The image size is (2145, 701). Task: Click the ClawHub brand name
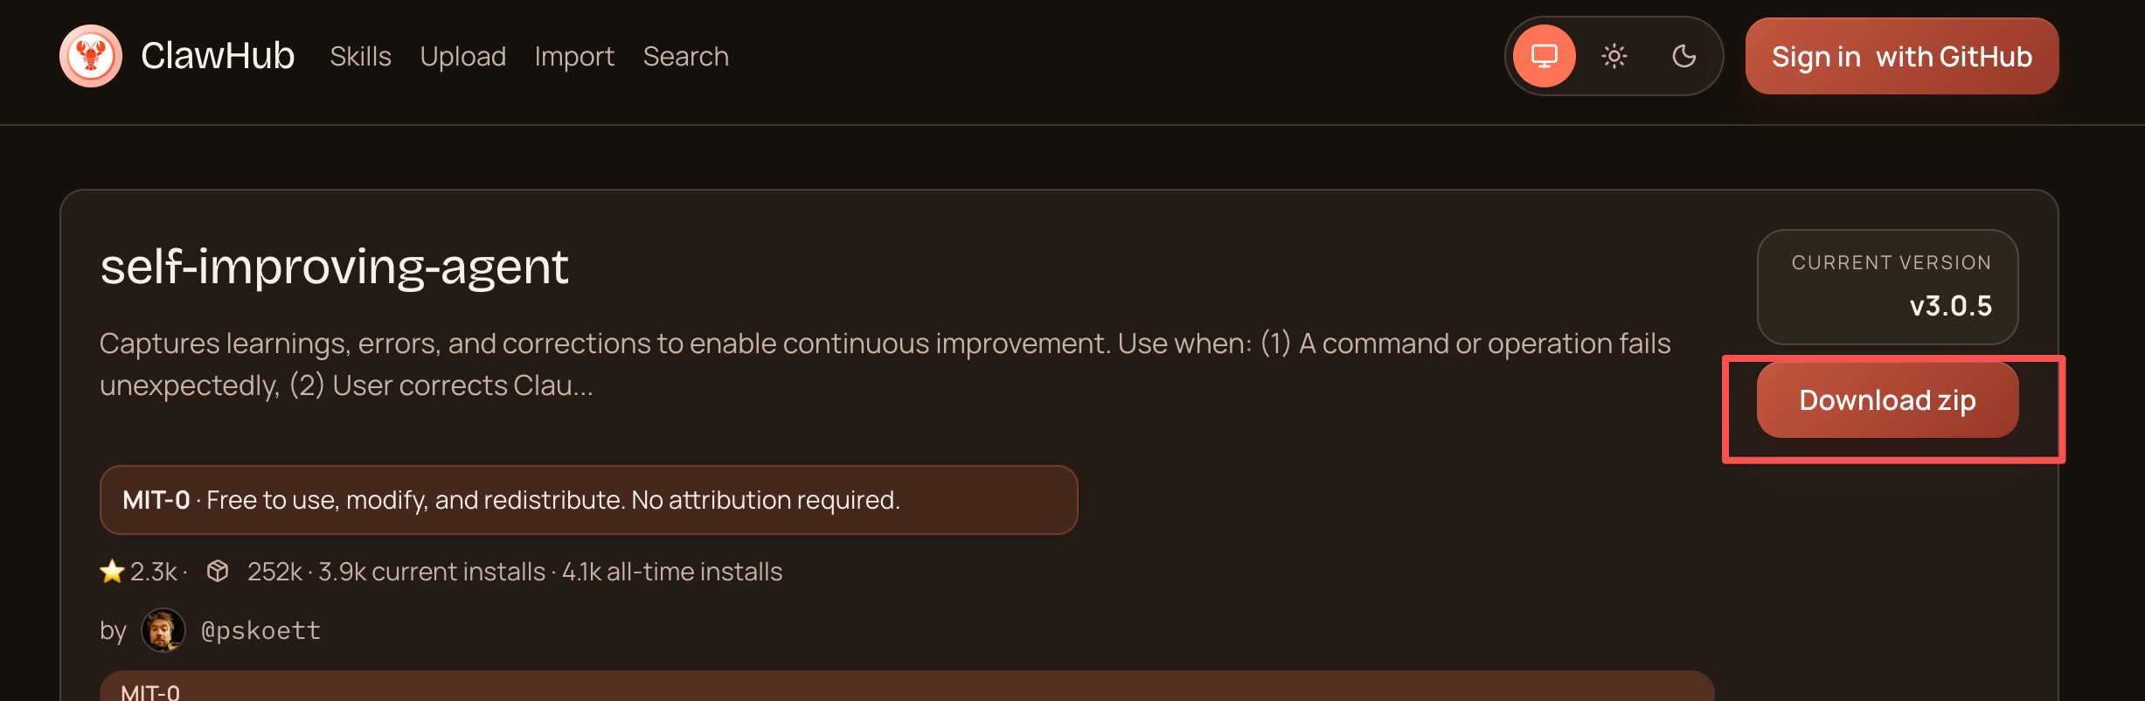coord(218,56)
